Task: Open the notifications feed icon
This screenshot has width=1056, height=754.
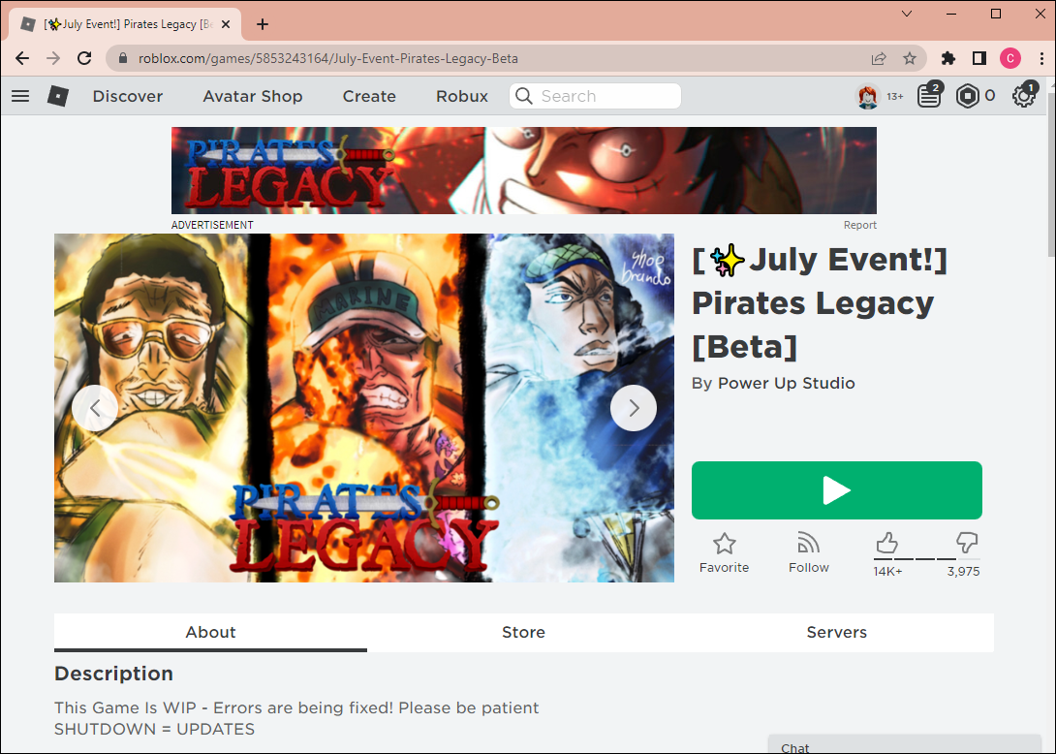Action: pos(929,96)
